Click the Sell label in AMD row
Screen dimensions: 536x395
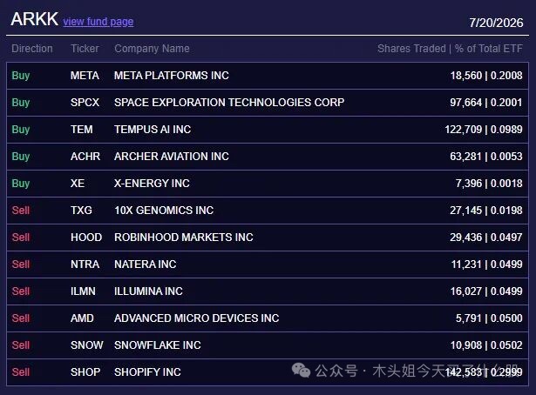click(x=21, y=318)
